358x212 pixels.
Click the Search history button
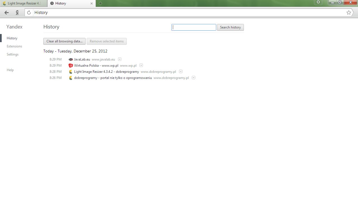(230, 27)
